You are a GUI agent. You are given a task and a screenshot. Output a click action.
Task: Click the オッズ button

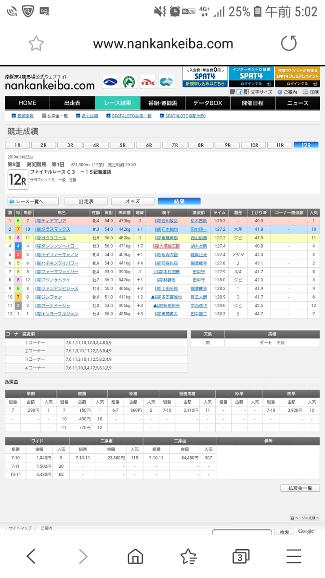tap(132, 201)
